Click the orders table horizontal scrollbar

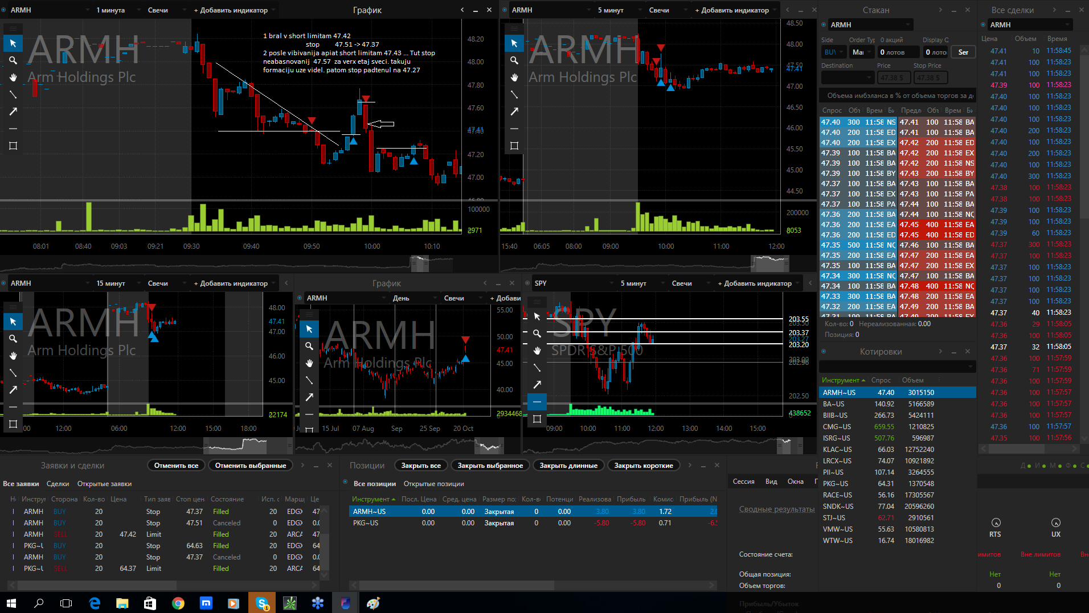pos(97,585)
